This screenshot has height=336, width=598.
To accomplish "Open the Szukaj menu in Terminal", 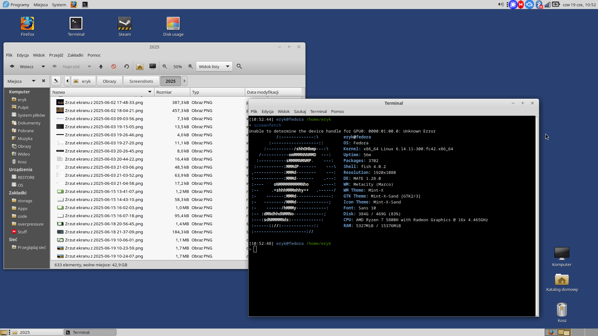I will [300, 111].
